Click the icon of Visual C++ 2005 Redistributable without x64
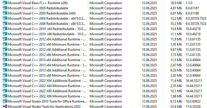The width and height of the screenshot is (207, 108). click(5, 8)
